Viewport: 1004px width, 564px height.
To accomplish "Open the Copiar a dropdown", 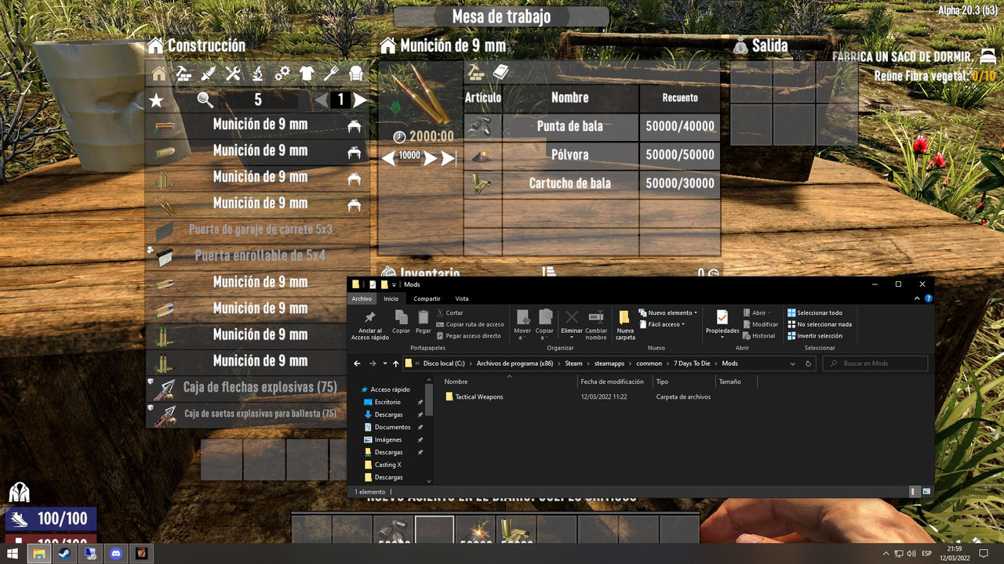I will click(544, 324).
